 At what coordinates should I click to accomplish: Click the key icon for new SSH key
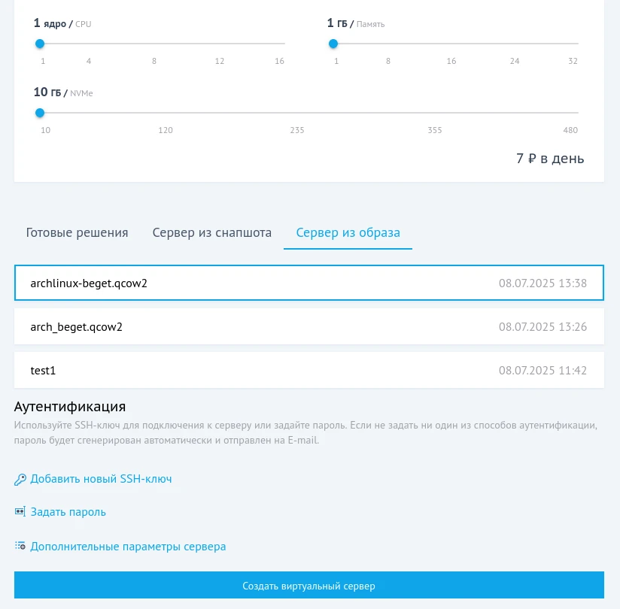[20, 479]
